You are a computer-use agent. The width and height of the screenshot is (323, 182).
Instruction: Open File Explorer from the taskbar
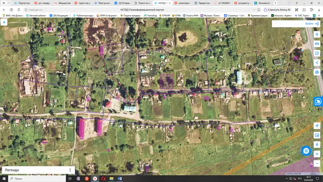[112, 178]
